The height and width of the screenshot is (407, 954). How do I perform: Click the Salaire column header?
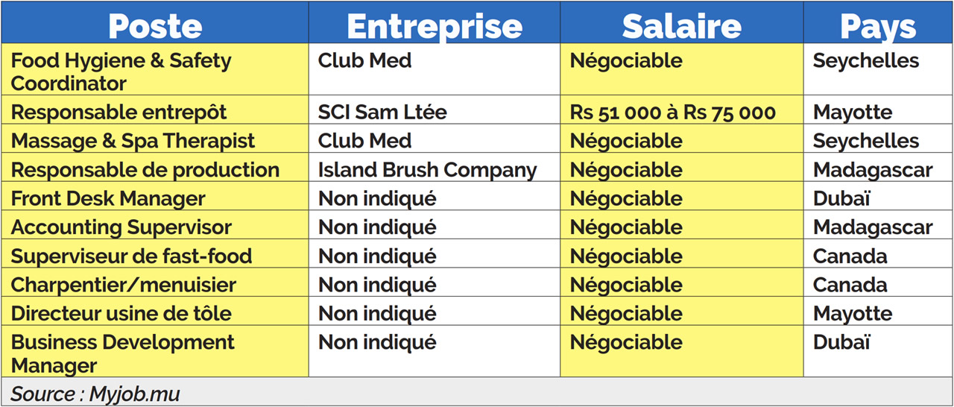[x=681, y=26]
